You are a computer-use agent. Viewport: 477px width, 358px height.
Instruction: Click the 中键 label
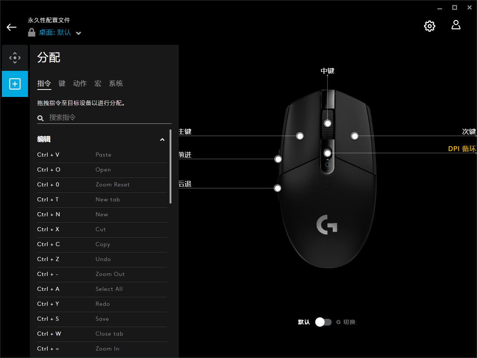click(328, 71)
